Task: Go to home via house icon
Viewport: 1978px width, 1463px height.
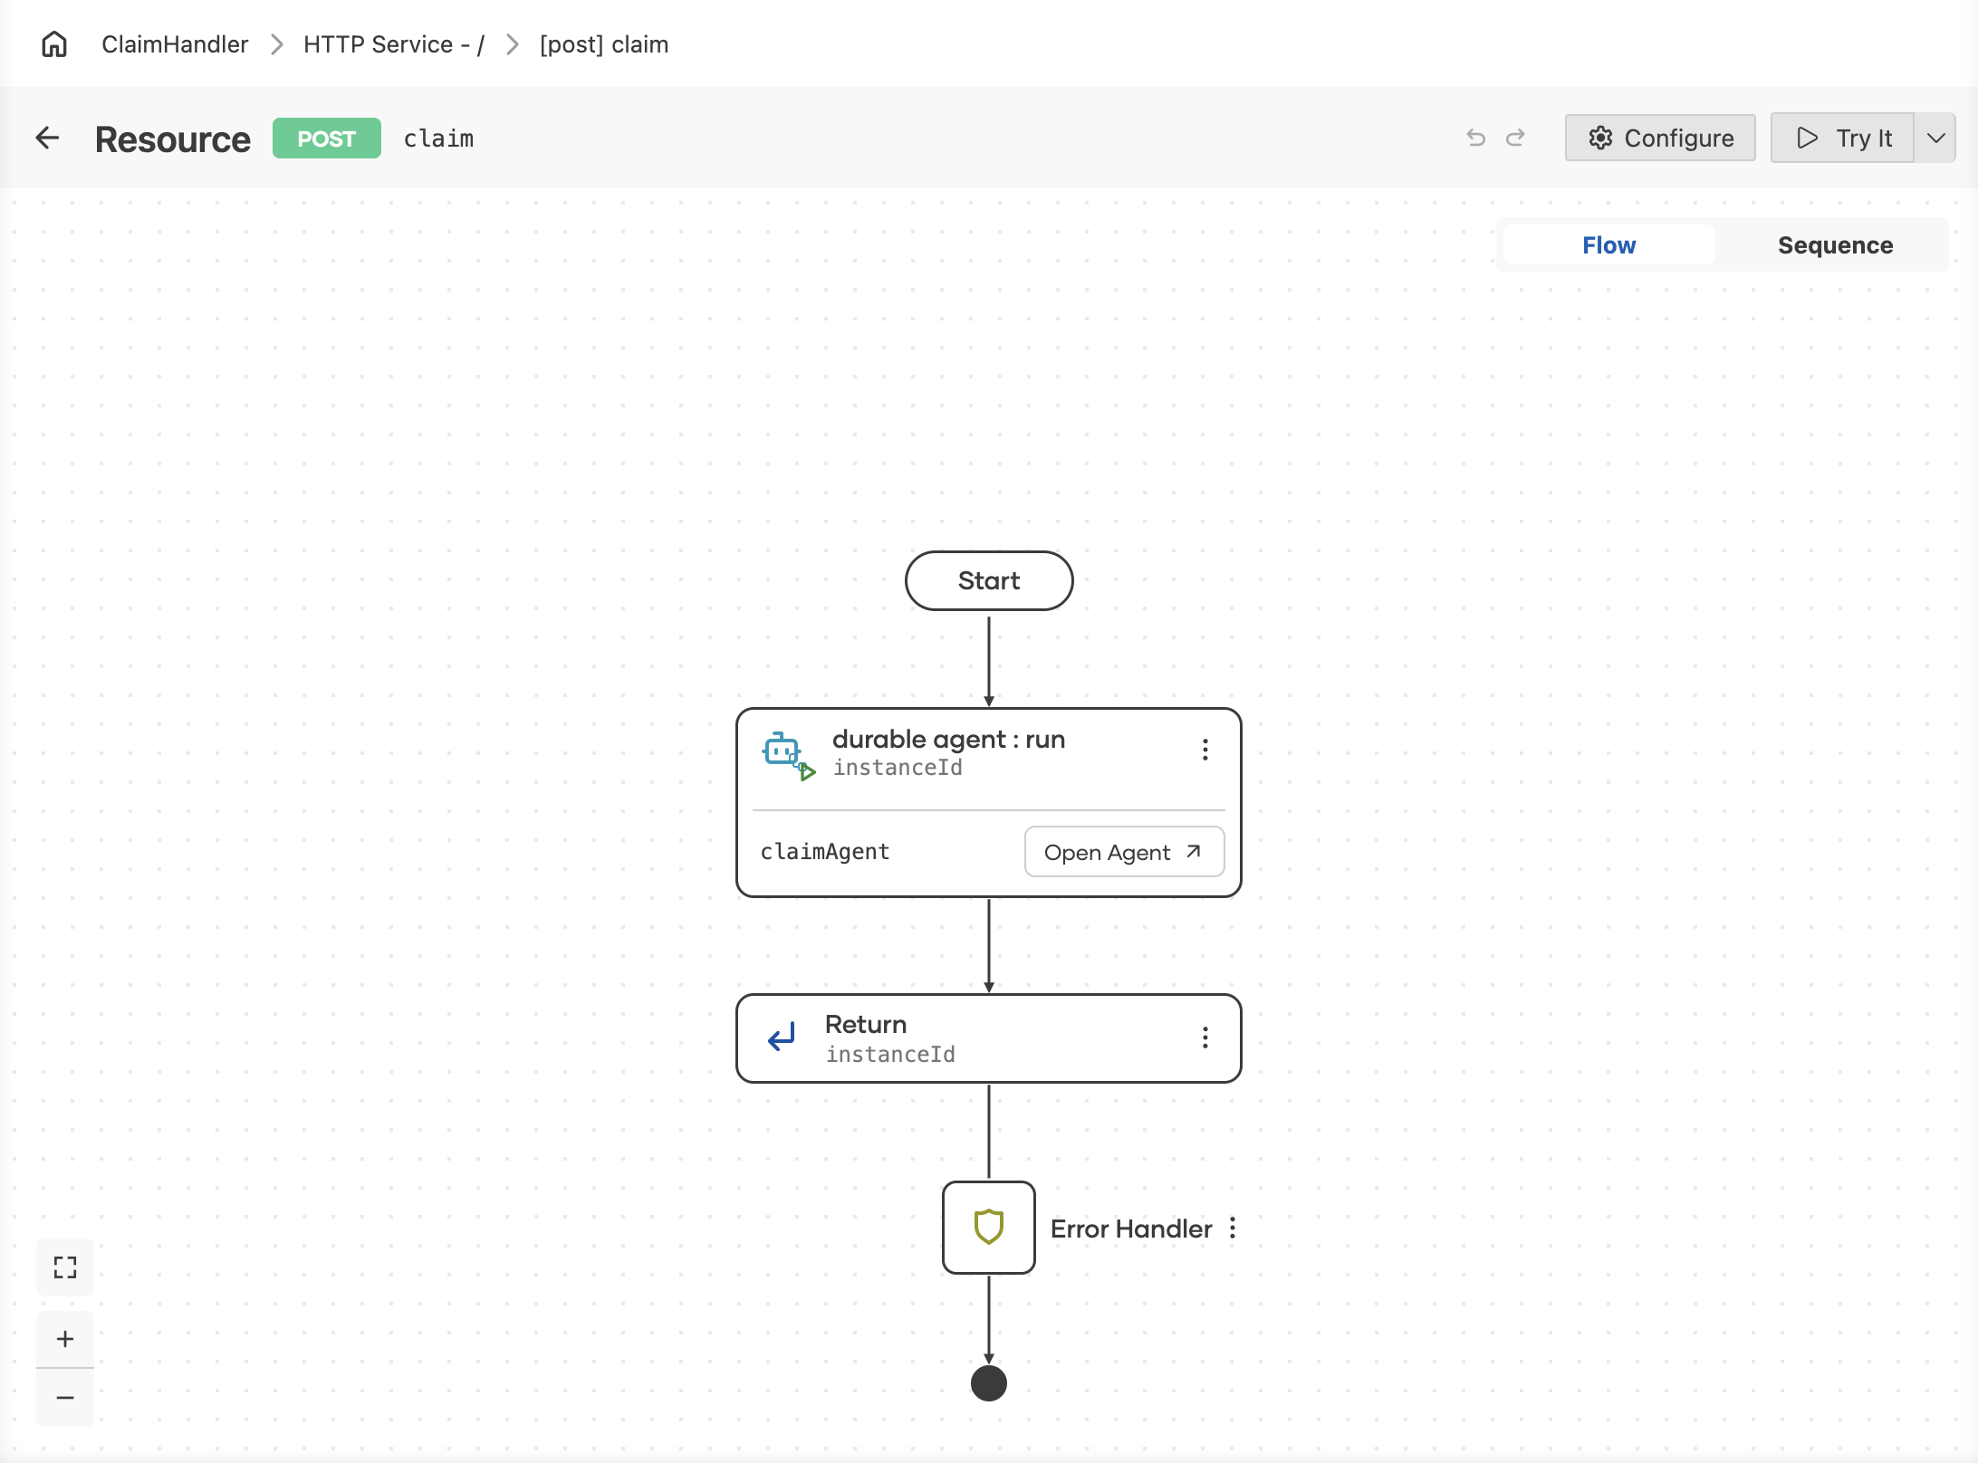Action: coord(54,43)
